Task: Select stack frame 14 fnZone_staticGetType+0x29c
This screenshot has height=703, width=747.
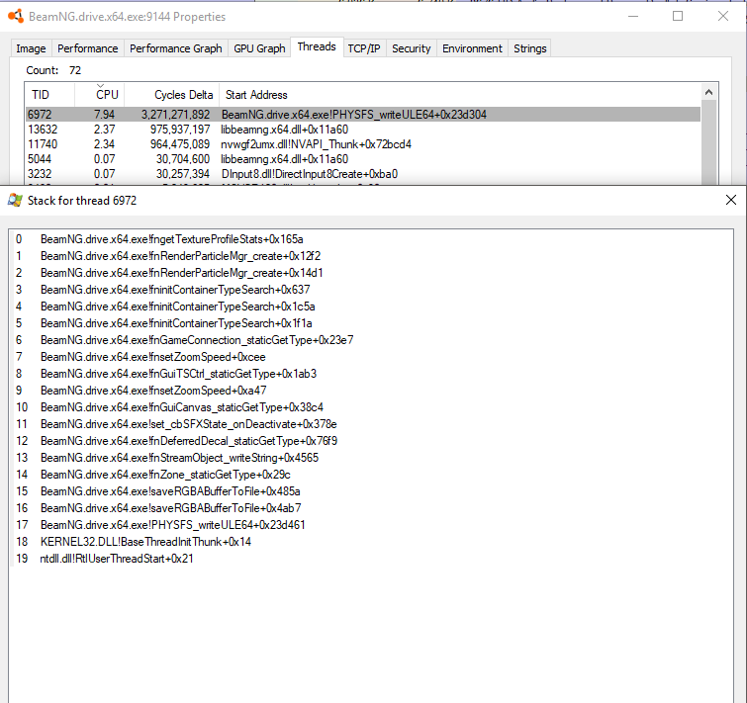Action: (x=371, y=475)
